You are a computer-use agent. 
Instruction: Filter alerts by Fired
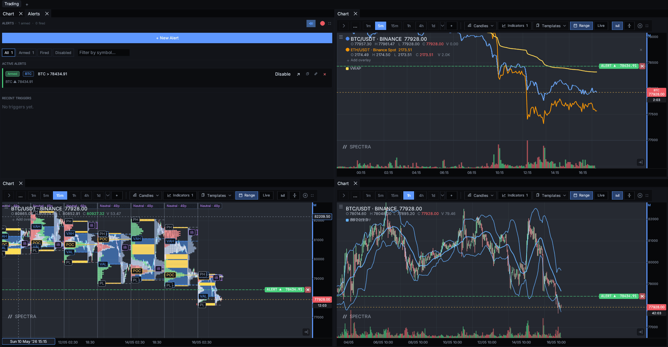44,53
